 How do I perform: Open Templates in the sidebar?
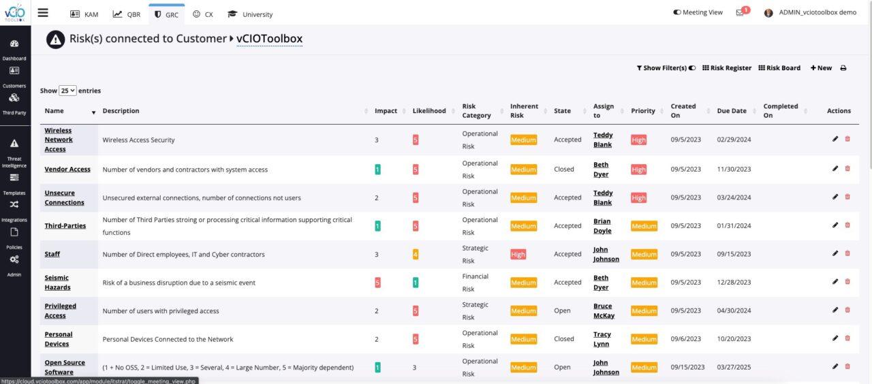14,184
